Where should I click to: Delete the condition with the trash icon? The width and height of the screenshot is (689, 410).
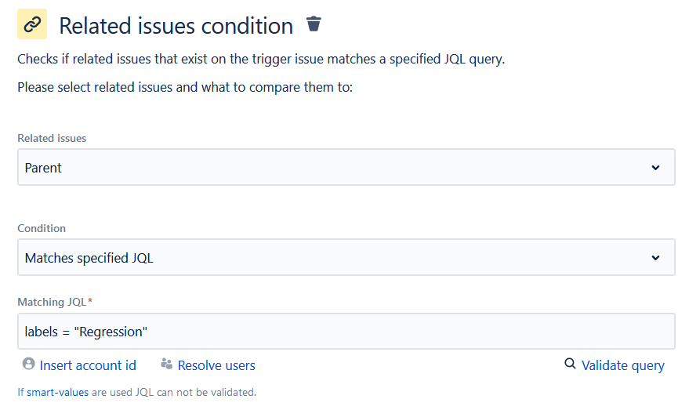tap(314, 24)
